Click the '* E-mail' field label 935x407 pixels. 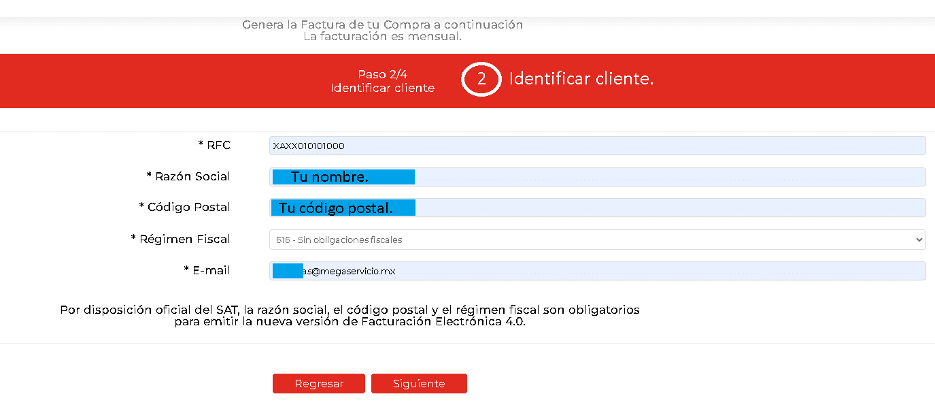click(207, 270)
